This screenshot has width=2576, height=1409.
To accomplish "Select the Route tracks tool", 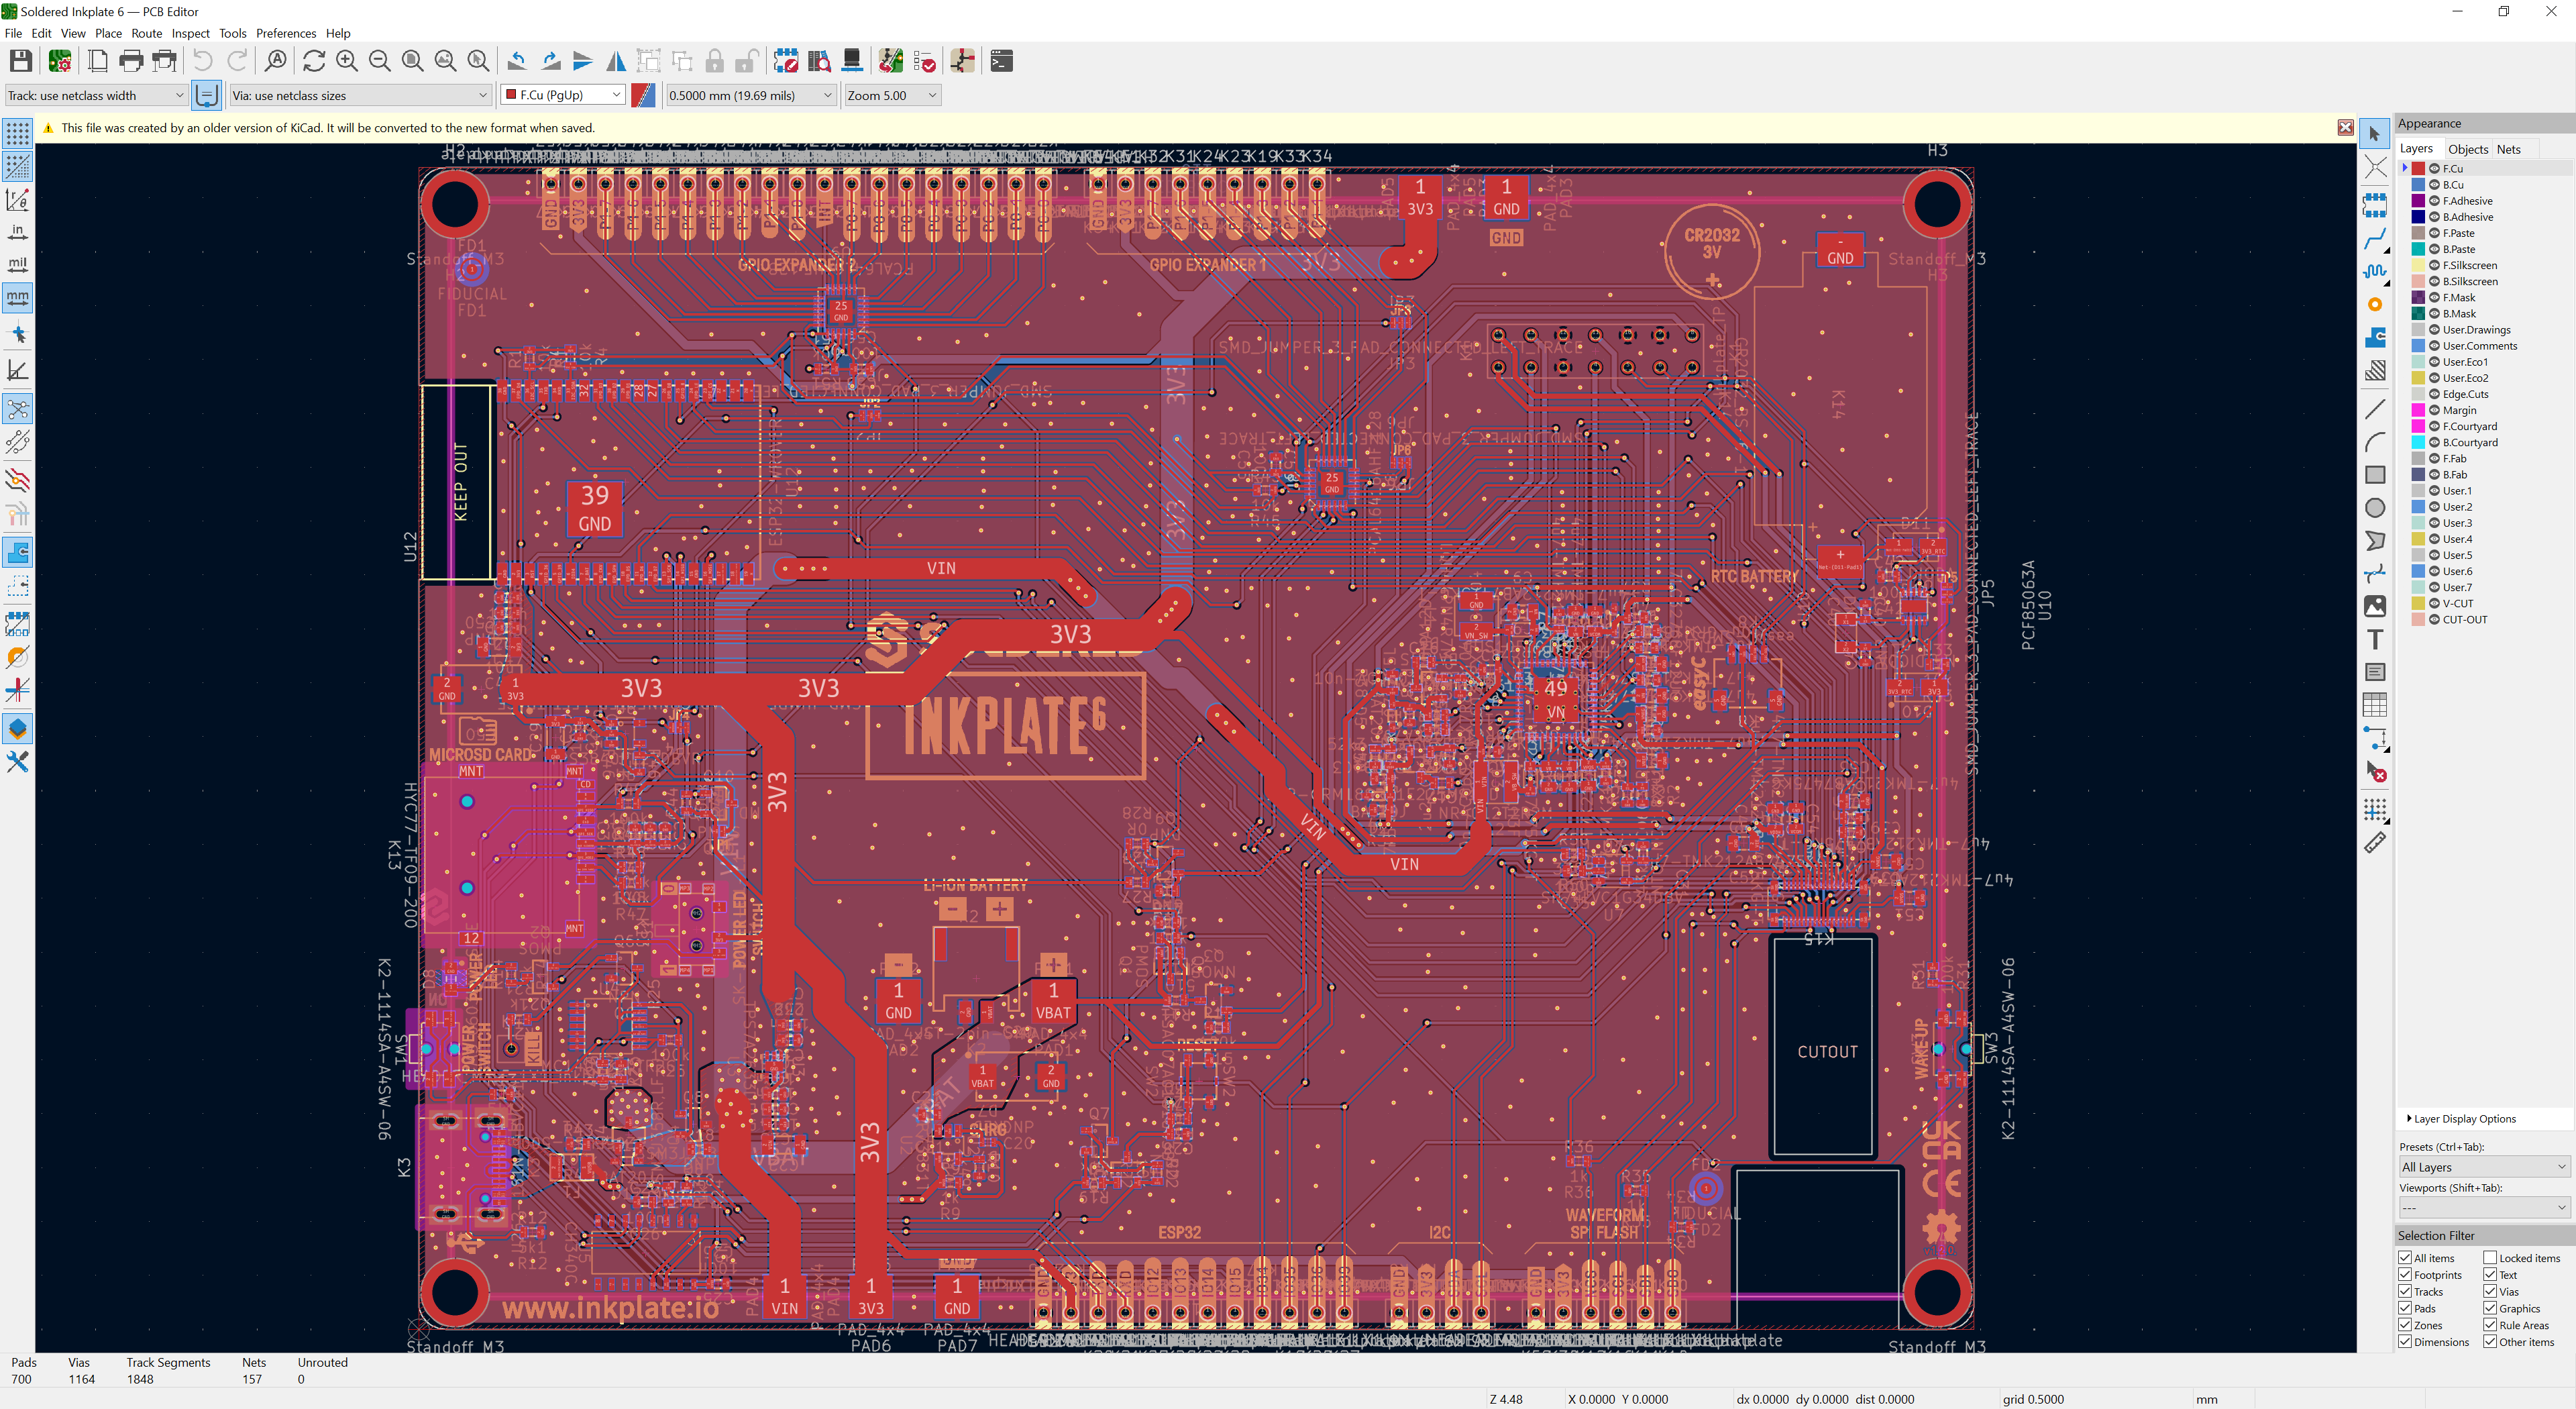I will point(2375,239).
